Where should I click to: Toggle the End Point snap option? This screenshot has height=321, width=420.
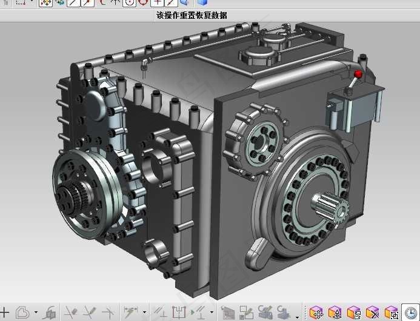click(73, 3)
